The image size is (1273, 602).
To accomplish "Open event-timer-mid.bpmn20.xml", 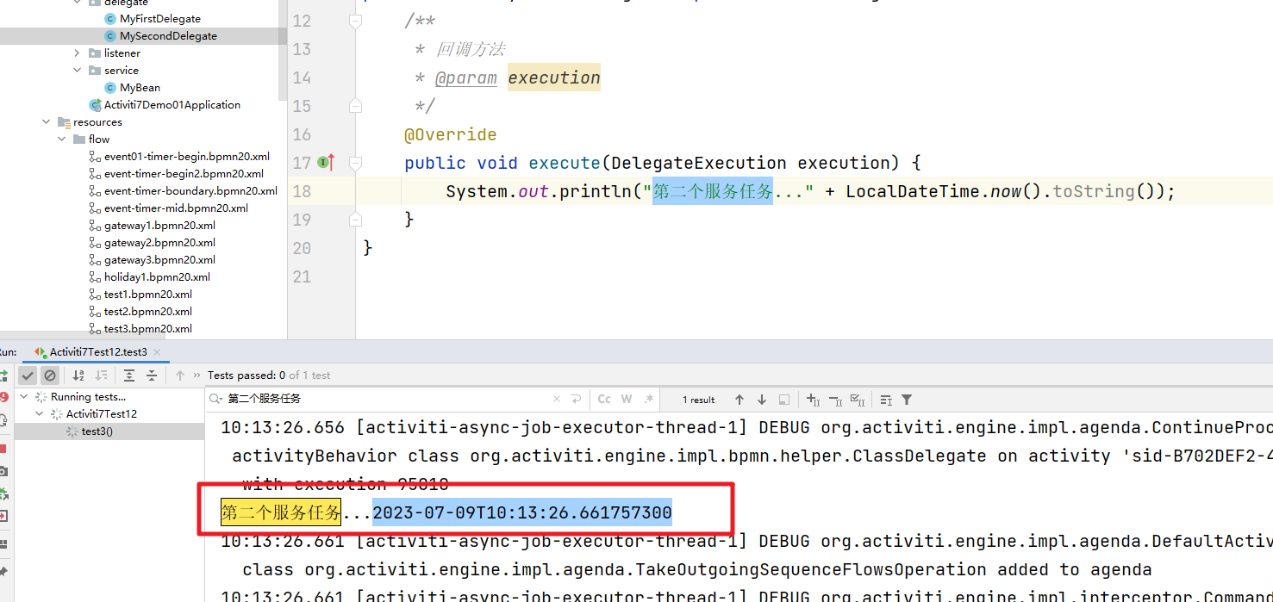I will click(176, 208).
